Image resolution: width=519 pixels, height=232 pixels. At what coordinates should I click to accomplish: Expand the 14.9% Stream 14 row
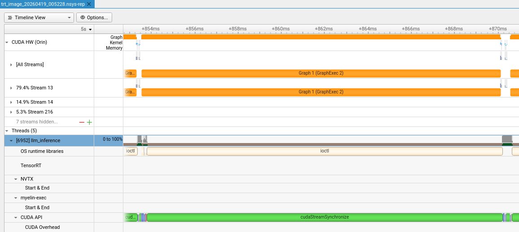tap(11, 102)
